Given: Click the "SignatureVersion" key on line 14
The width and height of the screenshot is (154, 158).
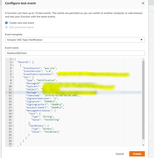Looking at the screenshot, I should tap(38, 98).
